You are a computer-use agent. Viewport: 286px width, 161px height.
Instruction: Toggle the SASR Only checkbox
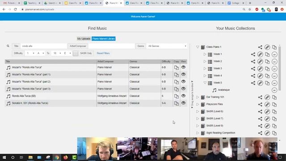76,53
